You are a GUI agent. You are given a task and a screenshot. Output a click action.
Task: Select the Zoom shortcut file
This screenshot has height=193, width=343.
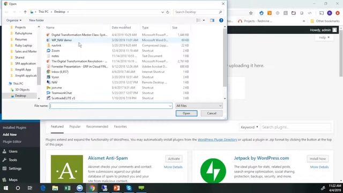(x=56, y=50)
